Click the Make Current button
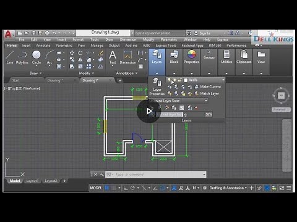The image size is (297, 222). pos(208,87)
